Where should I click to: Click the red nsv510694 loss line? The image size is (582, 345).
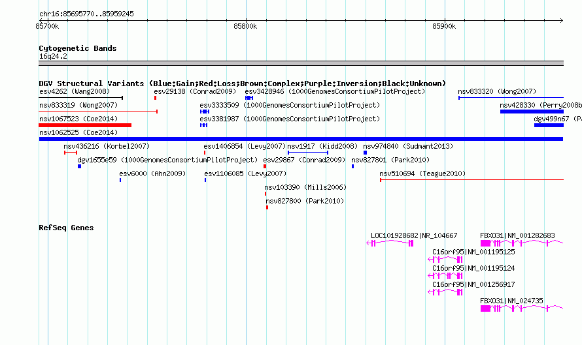coord(471,180)
